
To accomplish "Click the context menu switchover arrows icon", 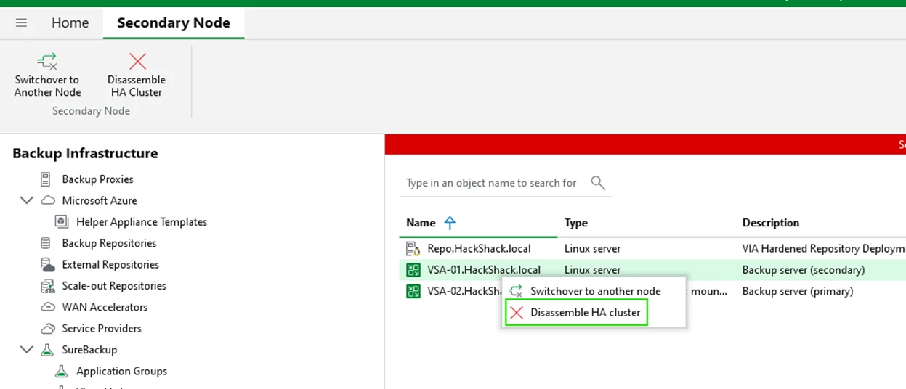I will pyautogui.click(x=517, y=291).
